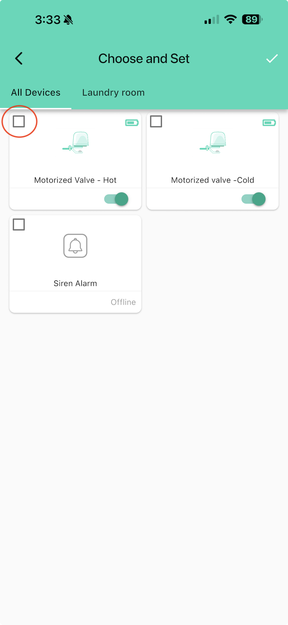This screenshot has height=625, width=288.
Task: Confirm selection with the checkmark icon
Action: (272, 59)
